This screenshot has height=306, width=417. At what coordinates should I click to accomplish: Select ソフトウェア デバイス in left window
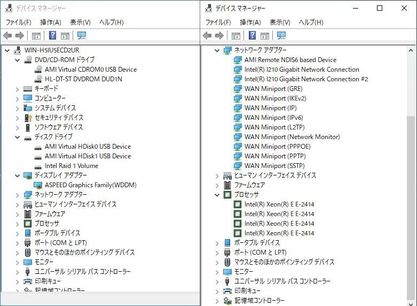click(x=59, y=127)
